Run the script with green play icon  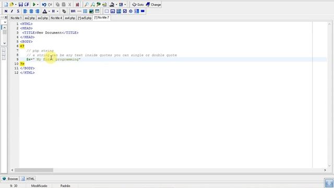tap(34, 5)
